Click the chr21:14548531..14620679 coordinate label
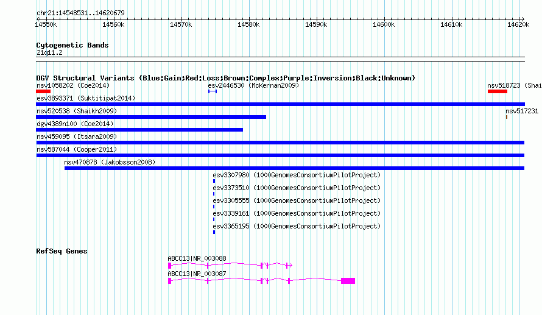 pyautogui.click(x=80, y=13)
